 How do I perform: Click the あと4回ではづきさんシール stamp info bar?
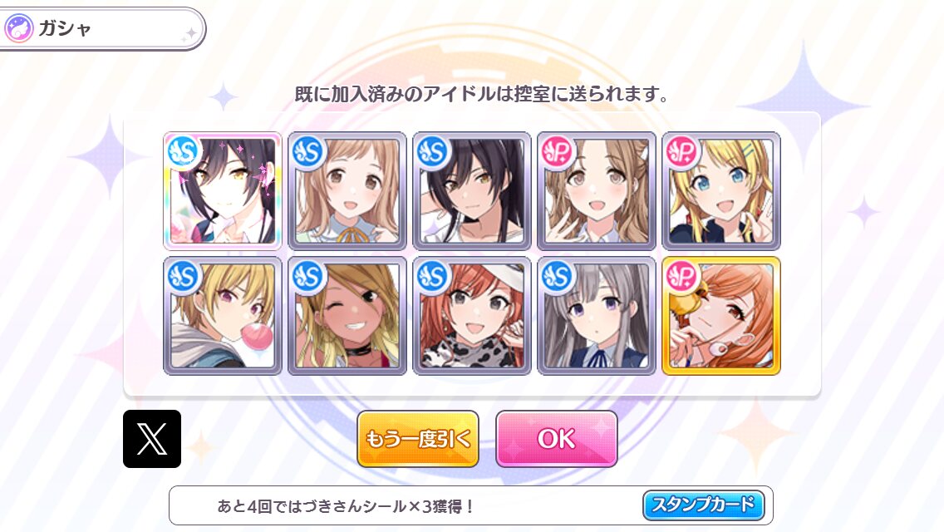(x=471, y=505)
